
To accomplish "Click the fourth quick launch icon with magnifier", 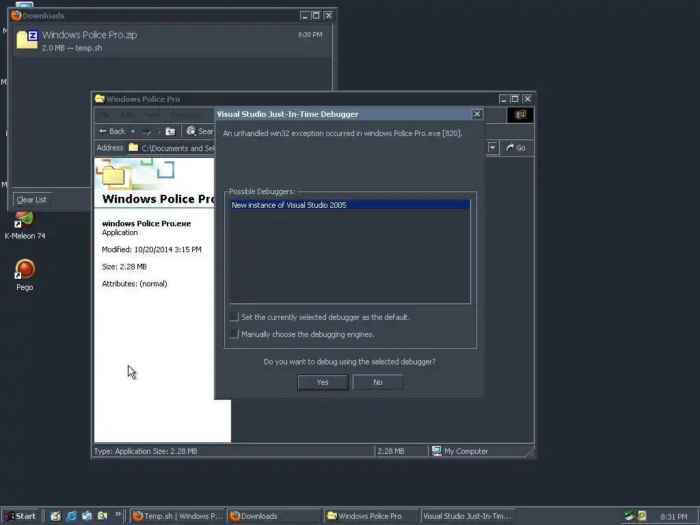I will point(103,516).
